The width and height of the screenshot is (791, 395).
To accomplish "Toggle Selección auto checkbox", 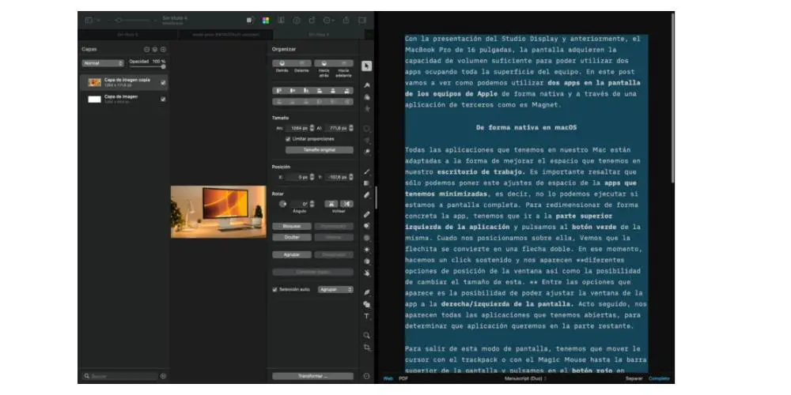I will click(x=275, y=289).
